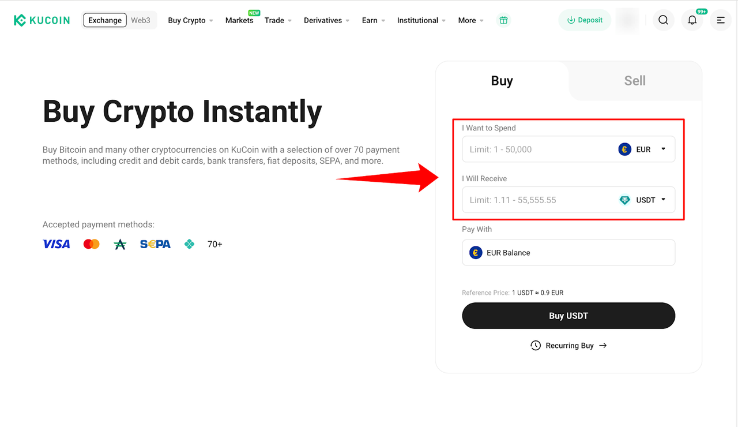Expand the Buy Crypto menu

[x=190, y=20]
